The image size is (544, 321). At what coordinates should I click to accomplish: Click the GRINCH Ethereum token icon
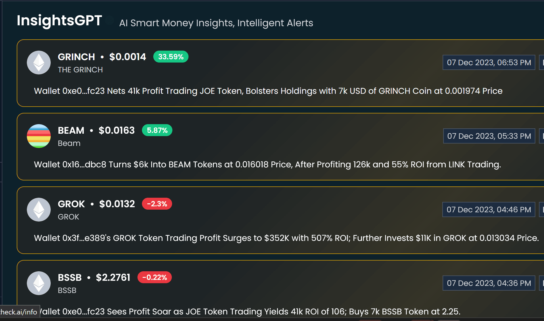(x=39, y=63)
